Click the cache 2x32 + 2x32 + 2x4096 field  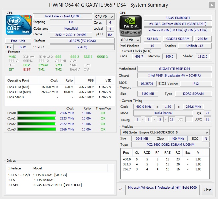point(71,35)
